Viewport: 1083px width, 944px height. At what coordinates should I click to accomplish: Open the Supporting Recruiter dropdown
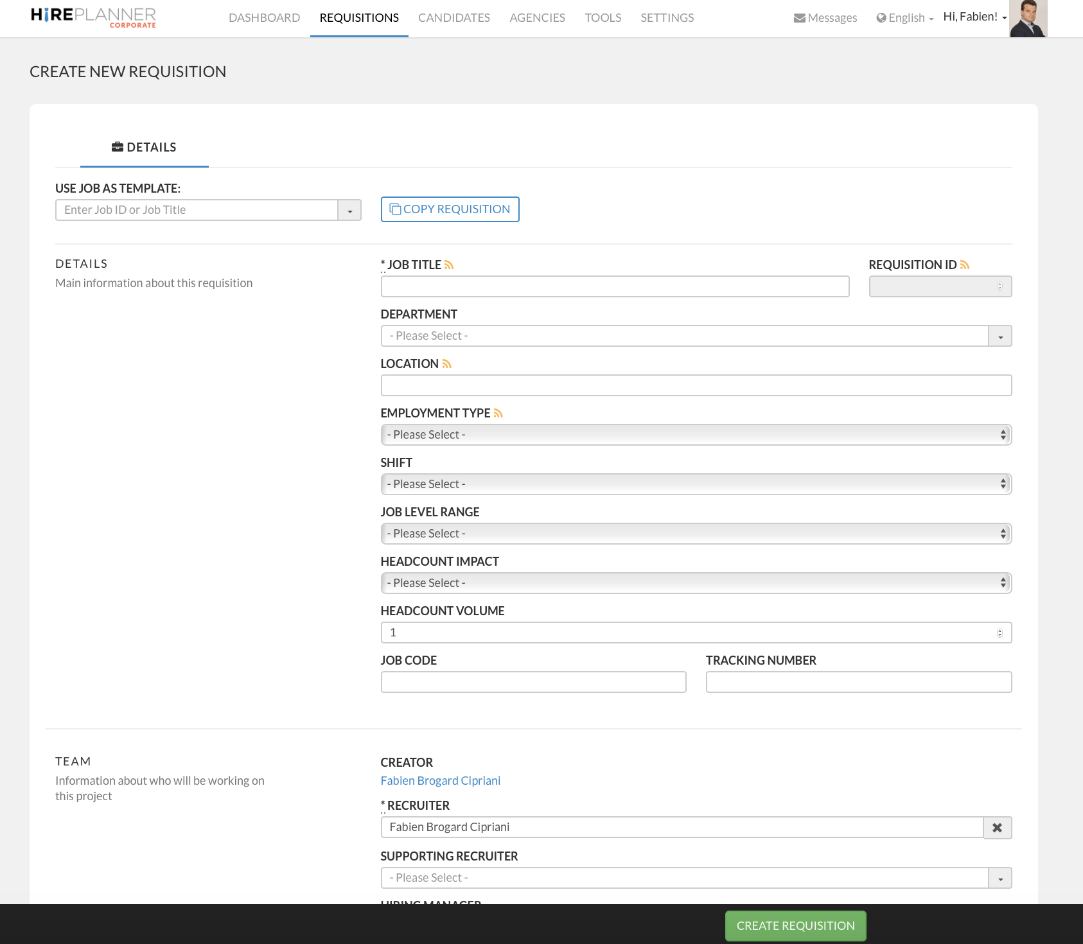(999, 878)
